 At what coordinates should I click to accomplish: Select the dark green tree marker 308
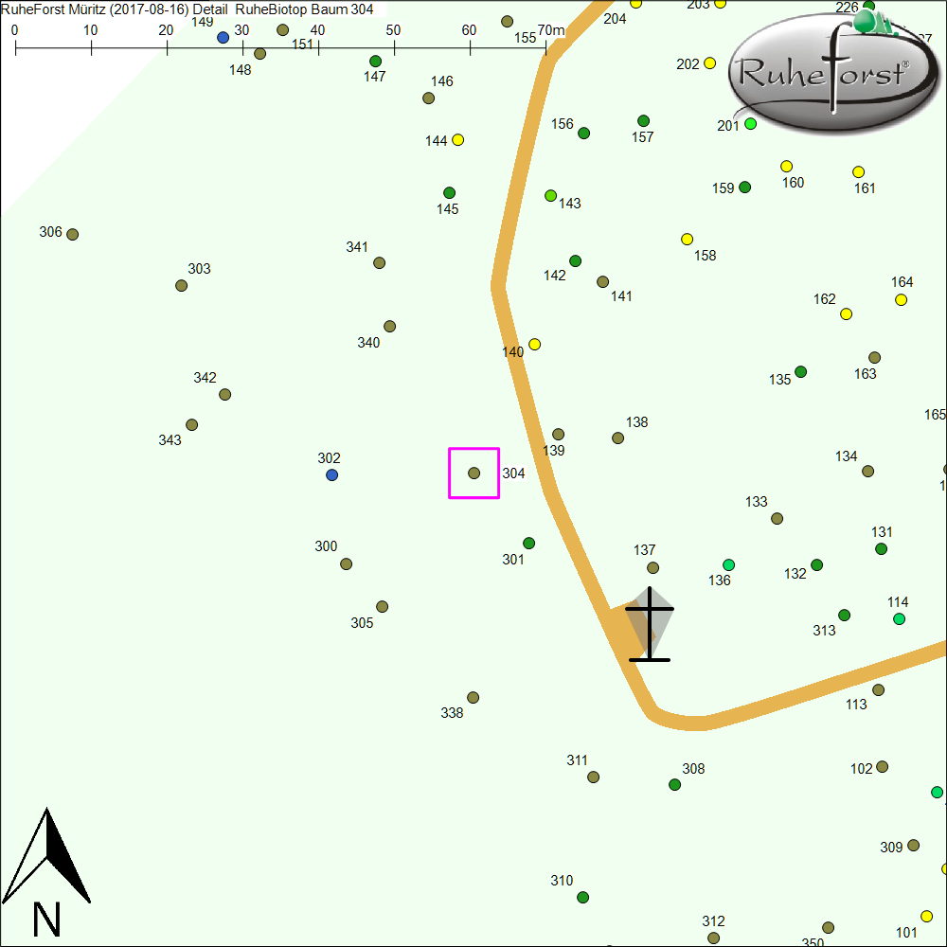[x=674, y=784]
